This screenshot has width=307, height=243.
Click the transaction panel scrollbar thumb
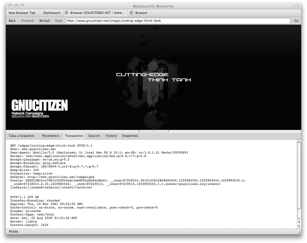click(299, 175)
